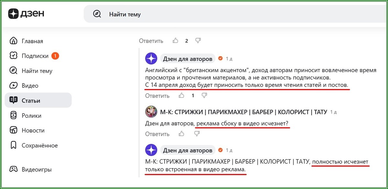388x189 pixels.
Task: Click the home icon beside 'Главная'
Action: click(x=13, y=41)
